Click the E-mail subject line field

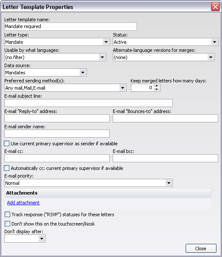tap(89, 103)
